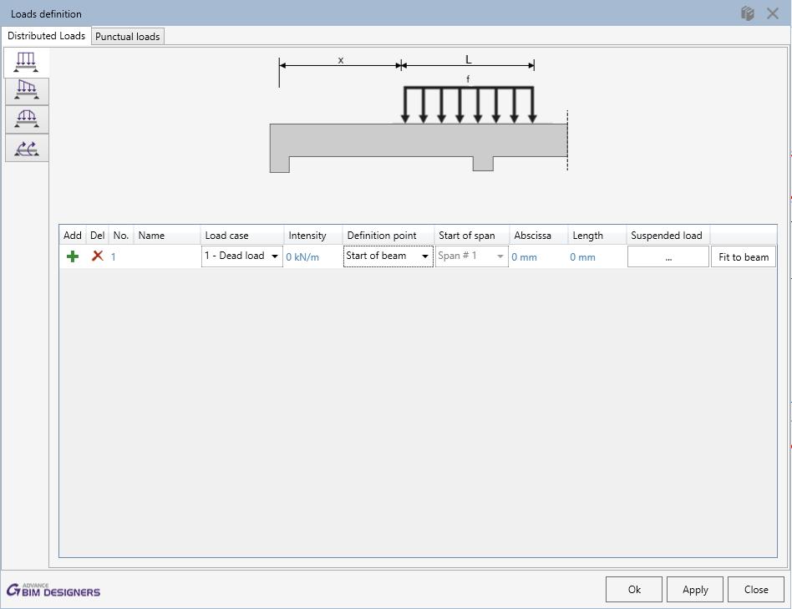Viewport: 792px width, 609px height.
Task: Open the Load case dropdown showing Dead load
Action: (242, 256)
